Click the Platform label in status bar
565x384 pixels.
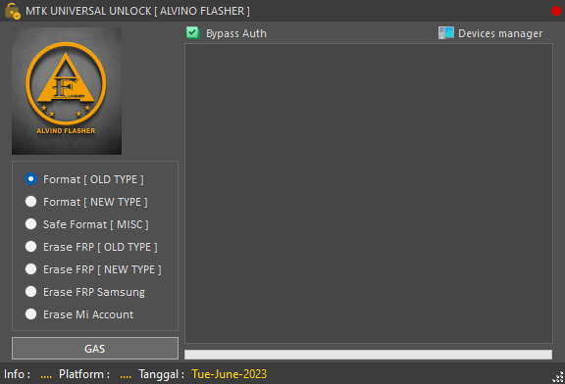84,374
